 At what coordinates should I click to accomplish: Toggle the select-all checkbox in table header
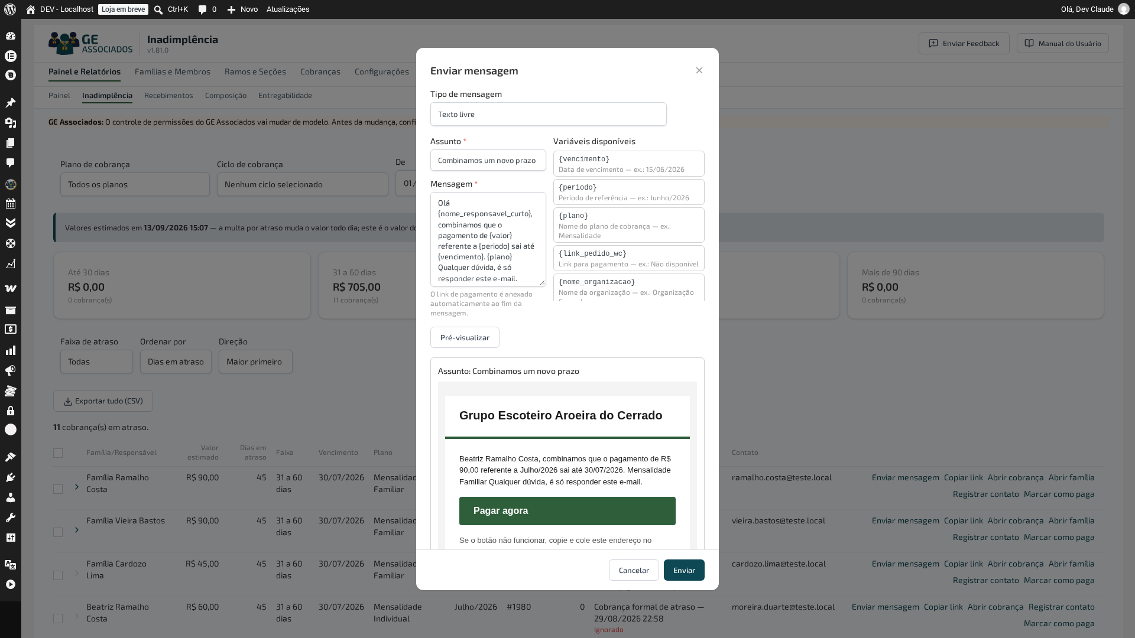click(x=58, y=453)
